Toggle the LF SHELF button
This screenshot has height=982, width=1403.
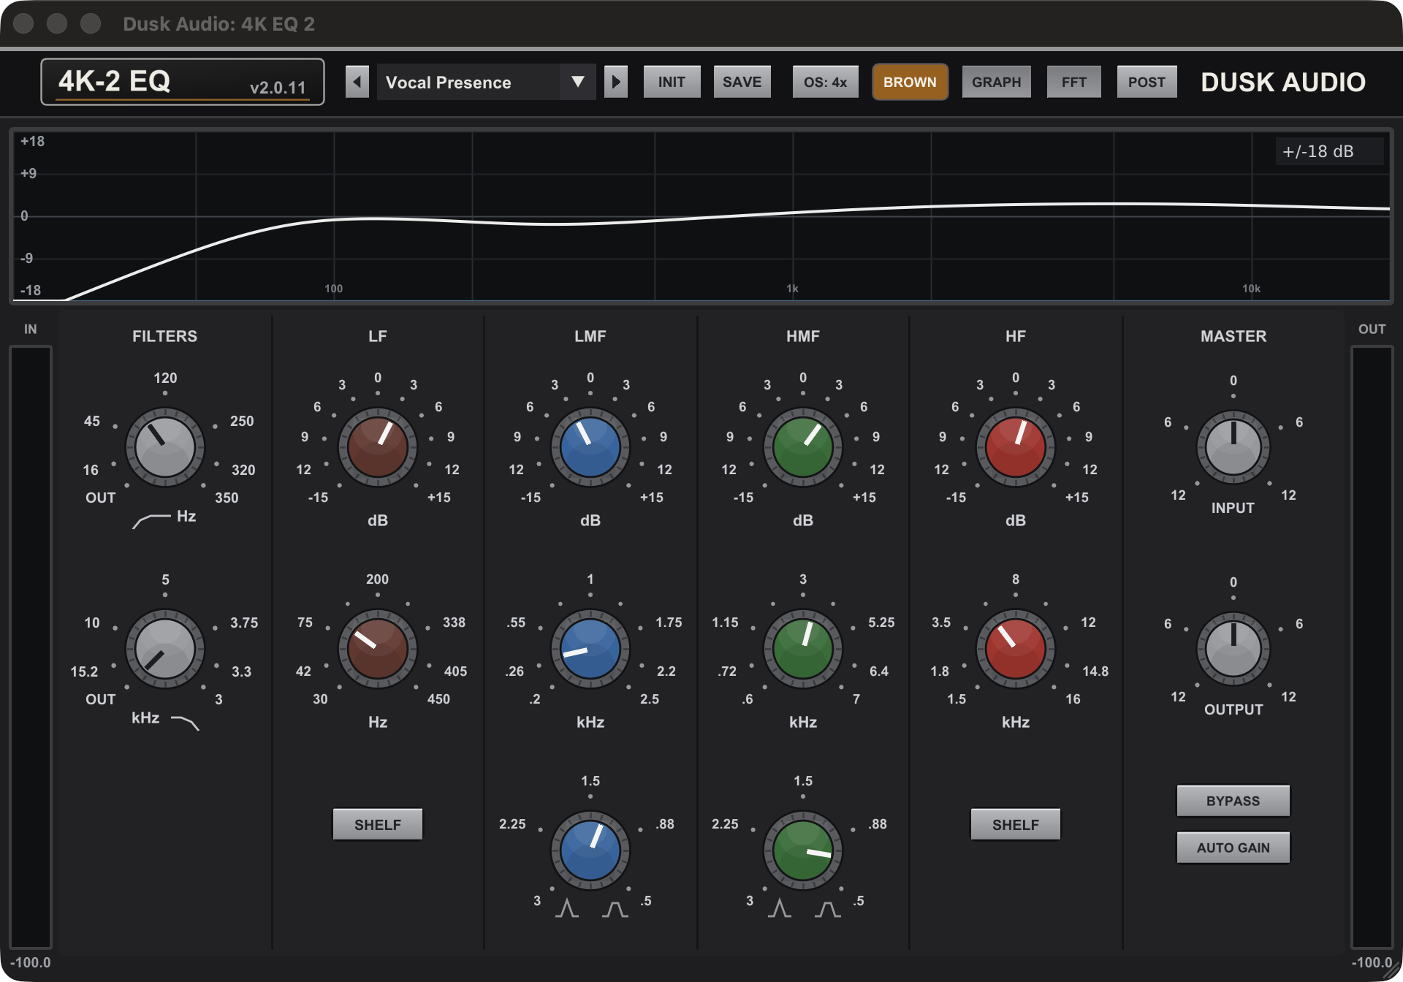[x=378, y=824]
